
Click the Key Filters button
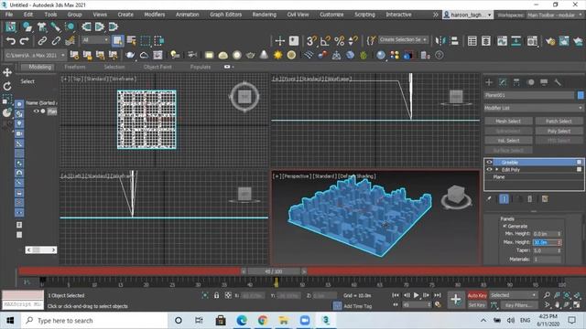tap(519, 305)
